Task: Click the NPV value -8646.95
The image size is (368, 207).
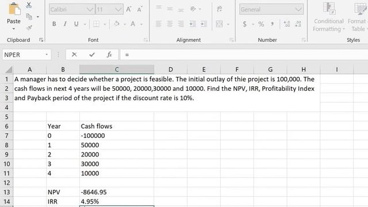Action: tap(117, 192)
